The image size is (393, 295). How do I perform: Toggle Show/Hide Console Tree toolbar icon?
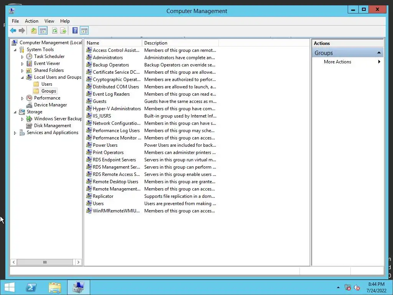tap(43, 31)
